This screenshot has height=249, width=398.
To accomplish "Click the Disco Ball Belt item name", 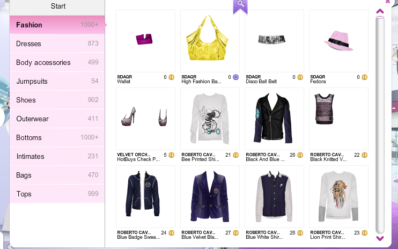I will pyautogui.click(x=261, y=82).
